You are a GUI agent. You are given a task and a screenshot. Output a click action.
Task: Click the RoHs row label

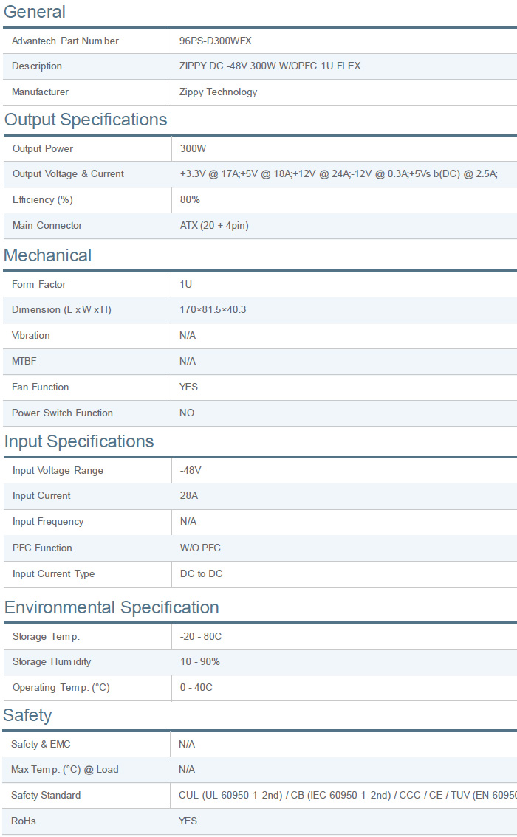(x=24, y=821)
